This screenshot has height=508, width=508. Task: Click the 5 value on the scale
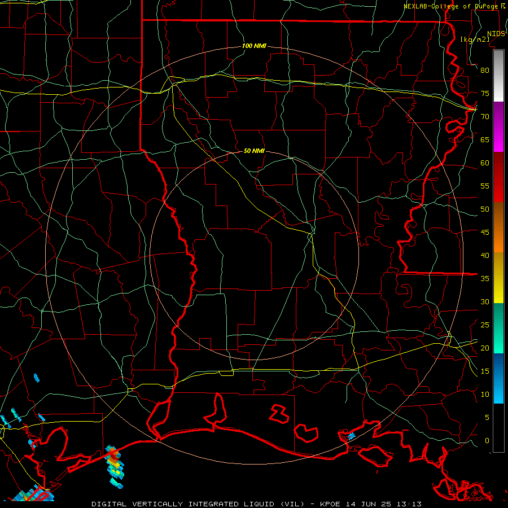[487, 418]
